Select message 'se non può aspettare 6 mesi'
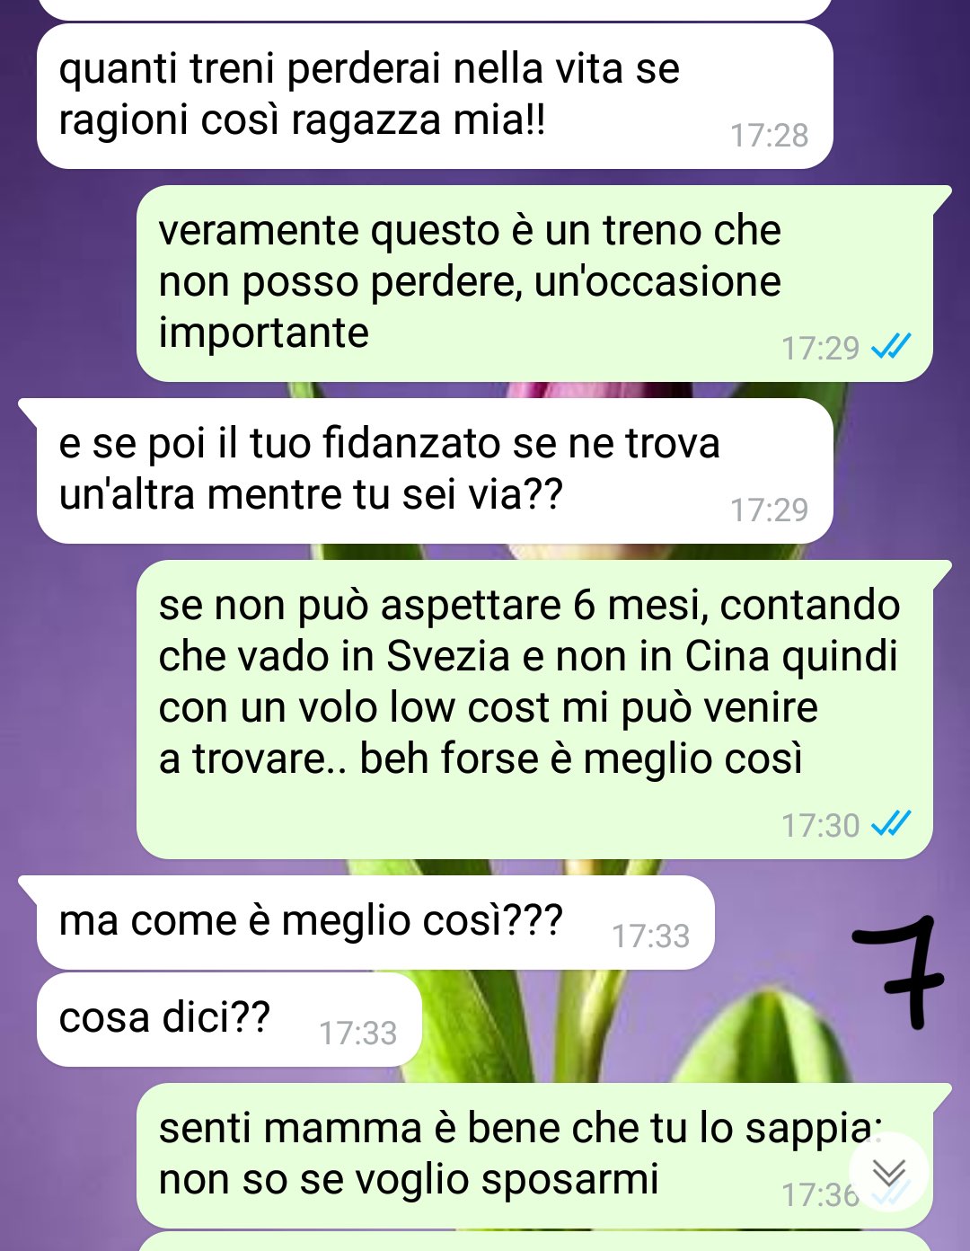The image size is (970, 1251). tap(534, 709)
